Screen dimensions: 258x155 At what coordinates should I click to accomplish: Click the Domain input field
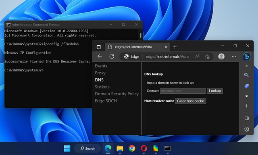(x=183, y=91)
